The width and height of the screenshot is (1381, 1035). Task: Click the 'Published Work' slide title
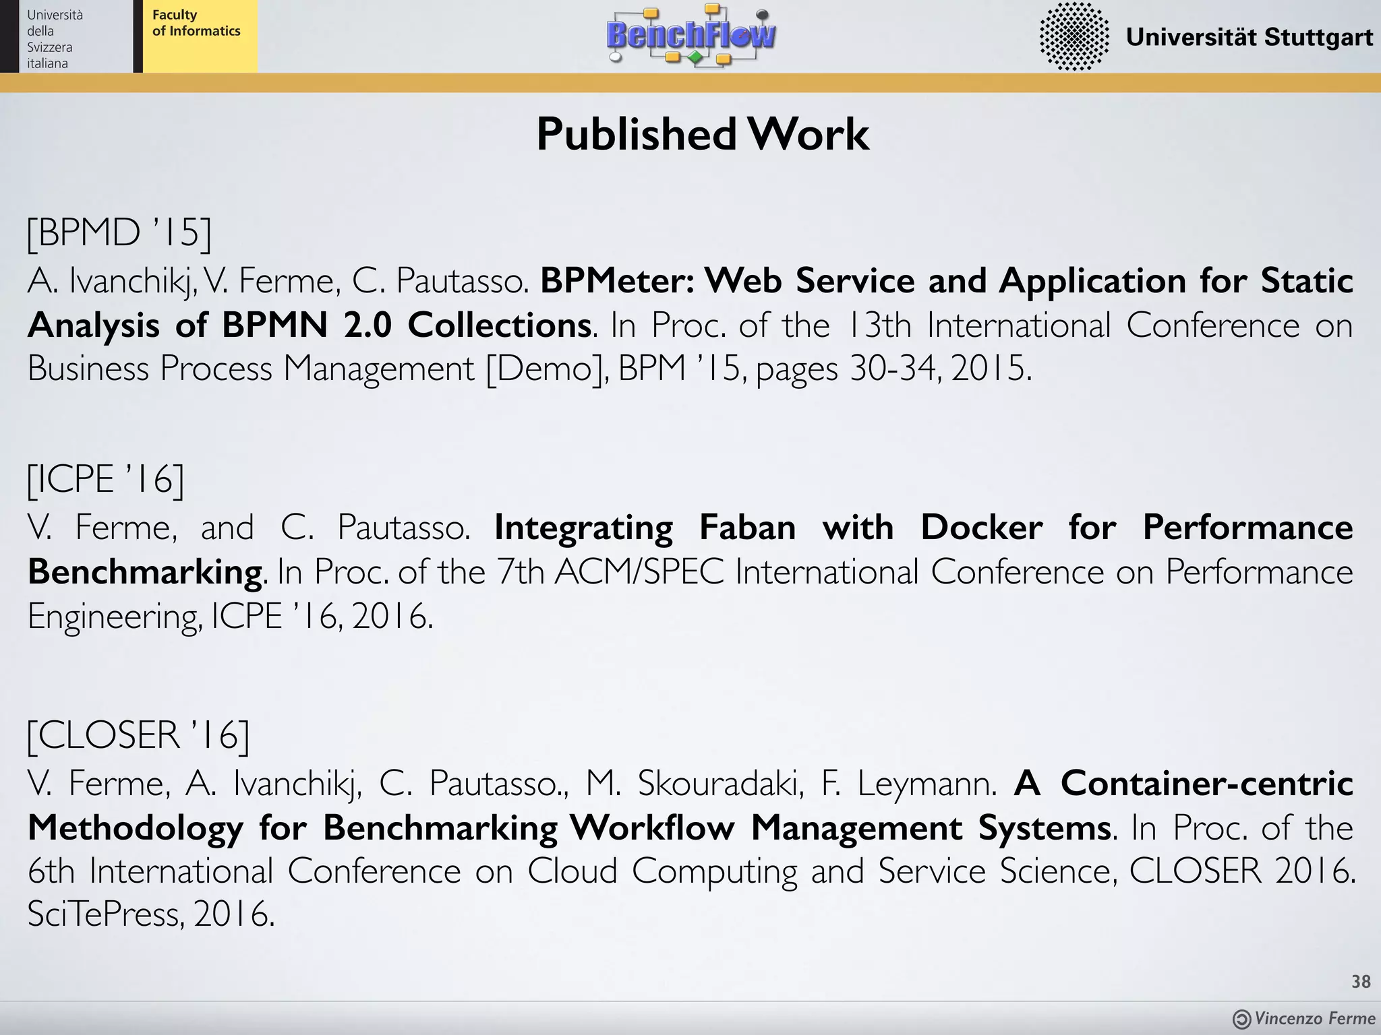tap(703, 134)
